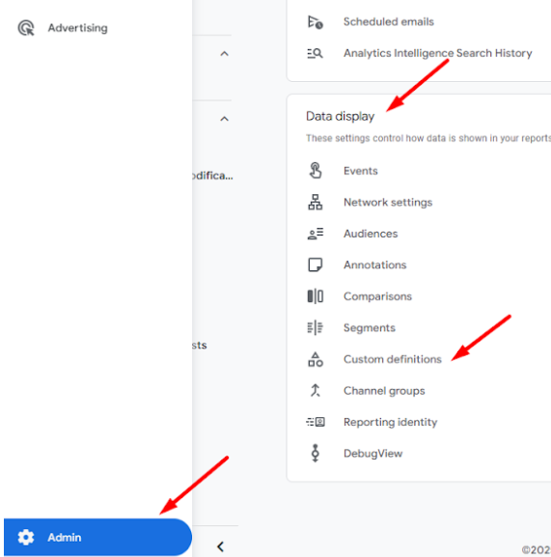
Task: Open Channel groups link
Action: point(384,391)
